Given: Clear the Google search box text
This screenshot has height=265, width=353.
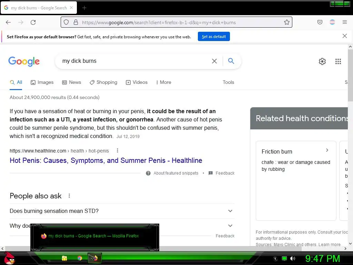Looking at the screenshot, I should click(x=214, y=61).
